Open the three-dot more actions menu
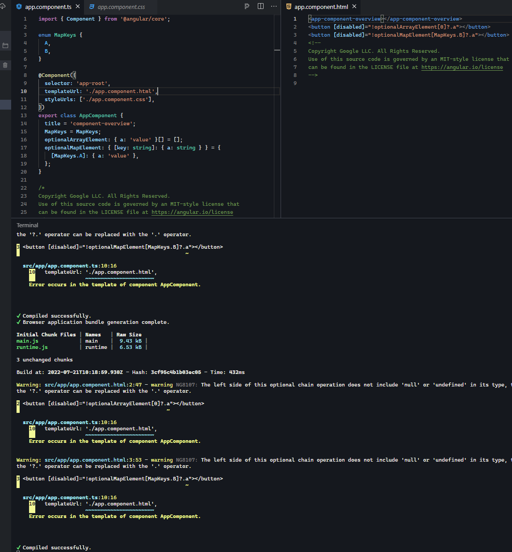This screenshot has height=552, width=512. click(274, 6)
